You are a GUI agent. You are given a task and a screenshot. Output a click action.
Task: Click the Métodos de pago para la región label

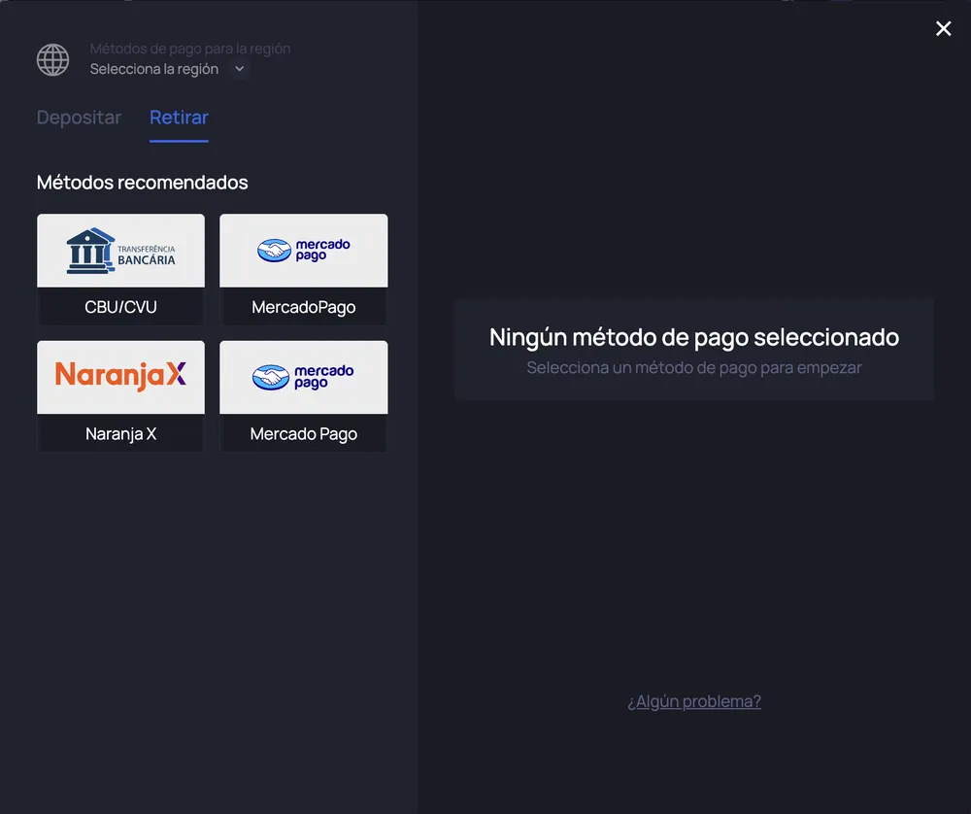point(190,49)
